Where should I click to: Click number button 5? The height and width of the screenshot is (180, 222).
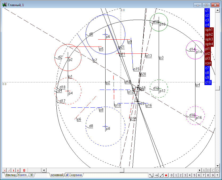coord(194,175)
